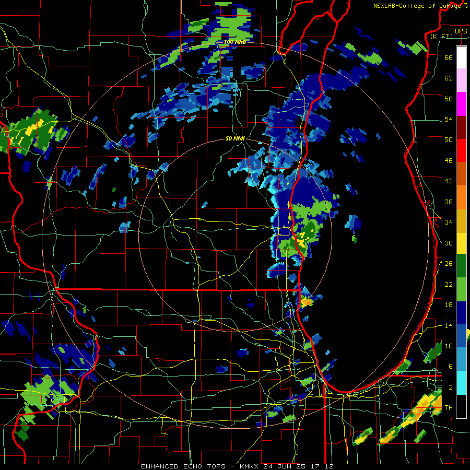Click the 58 value on the scale
This screenshot has height=470, width=470.
[x=449, y=99]
